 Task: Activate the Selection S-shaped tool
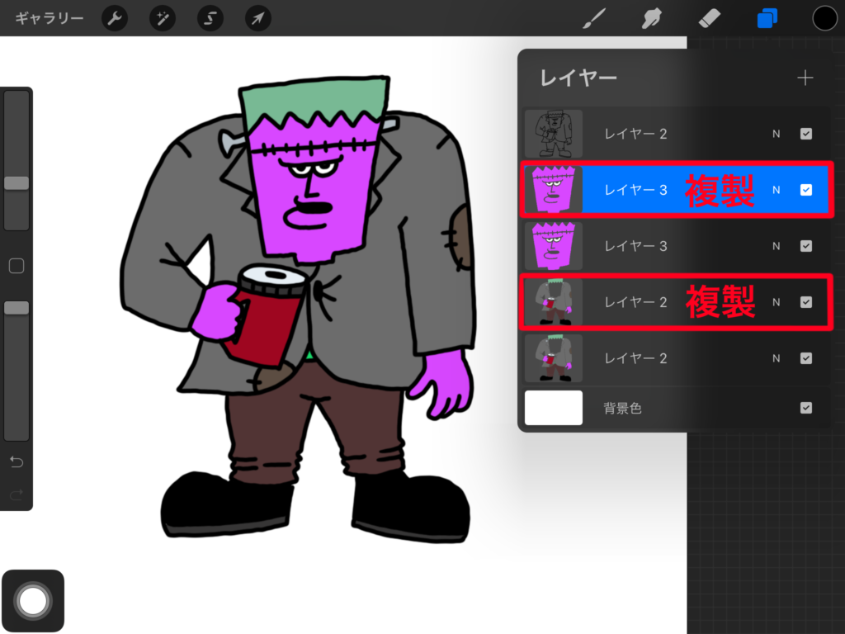[x=210, y=18]
